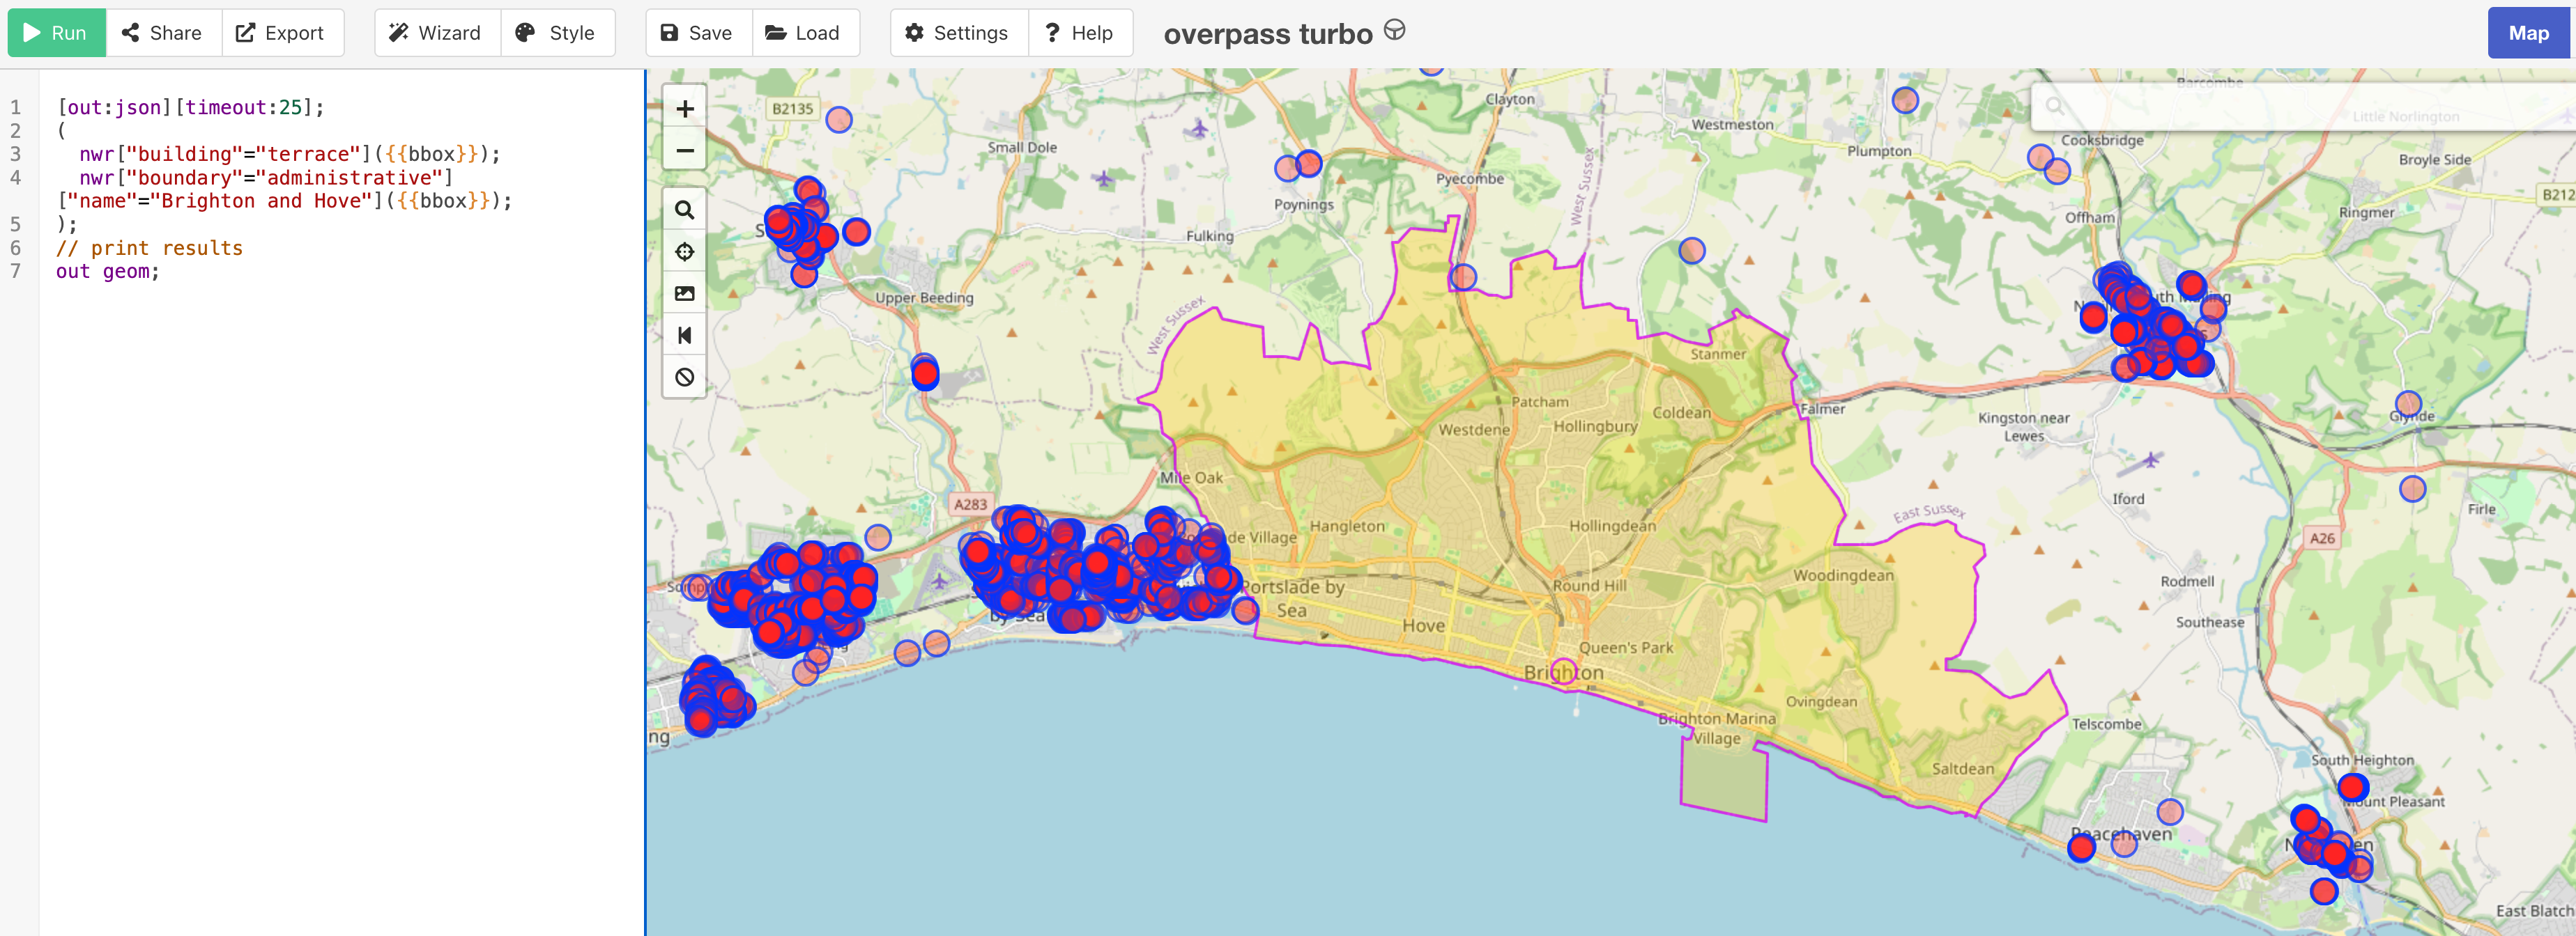Image resolution: width=2576 pixels, height=936 pixels.
Task: Click the B2135 road shield
Action: coord(793,109)
